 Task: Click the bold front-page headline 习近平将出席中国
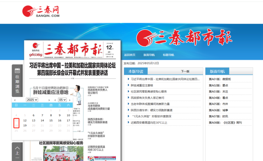[x=73, y=69]
